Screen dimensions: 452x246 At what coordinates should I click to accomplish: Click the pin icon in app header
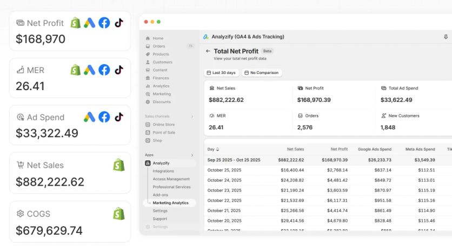[x=446, y=37]
